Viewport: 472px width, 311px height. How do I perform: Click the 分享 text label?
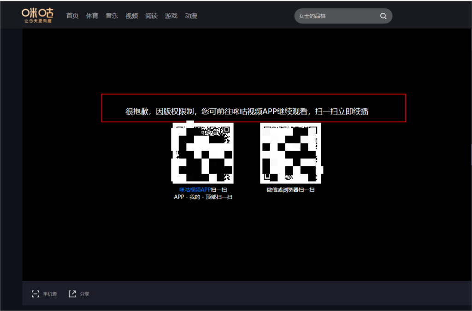(x=85, y=294)
